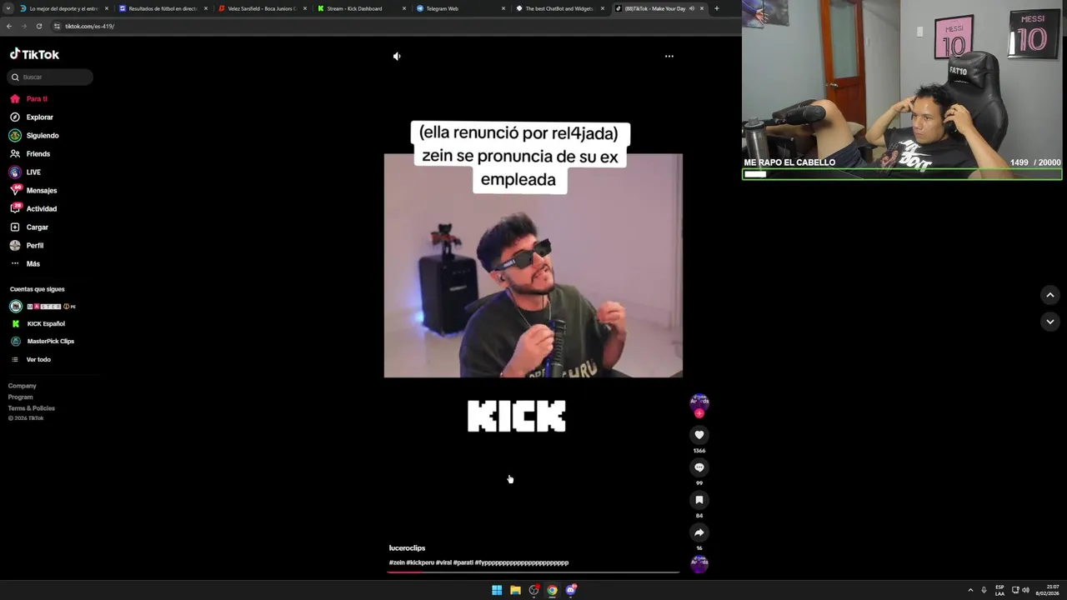Switch to Stream - Kick Dashboard tab
This screenshot has height=600, width=1067.
click(x=361, y=8)
